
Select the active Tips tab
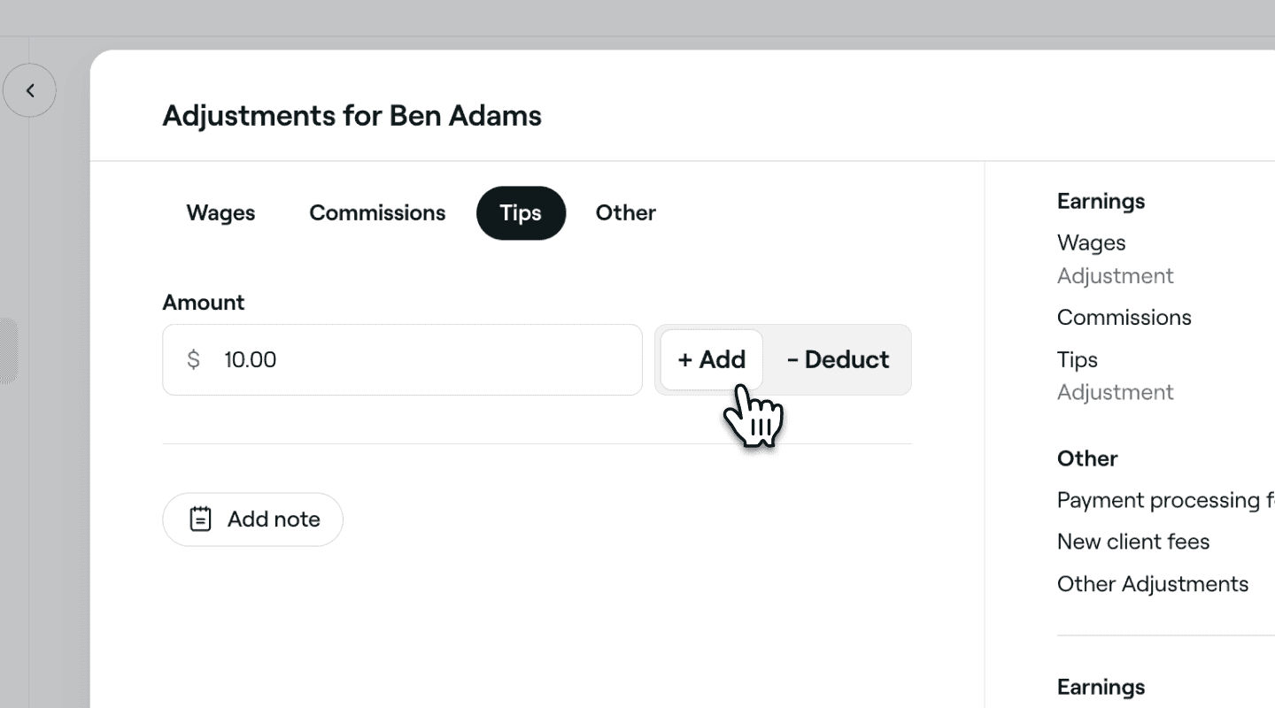pos(521,213)
